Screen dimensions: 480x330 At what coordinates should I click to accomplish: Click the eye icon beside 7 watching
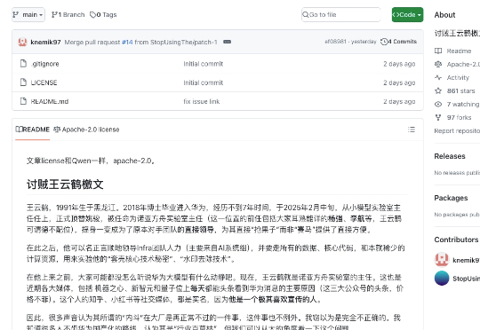tap(438, 104)
